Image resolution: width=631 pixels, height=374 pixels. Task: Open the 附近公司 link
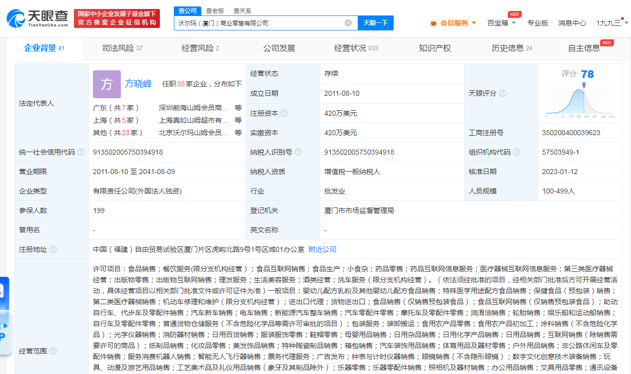coord(322,249)
